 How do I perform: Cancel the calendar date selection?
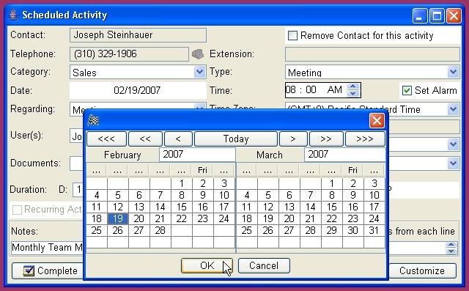point(264,265)
